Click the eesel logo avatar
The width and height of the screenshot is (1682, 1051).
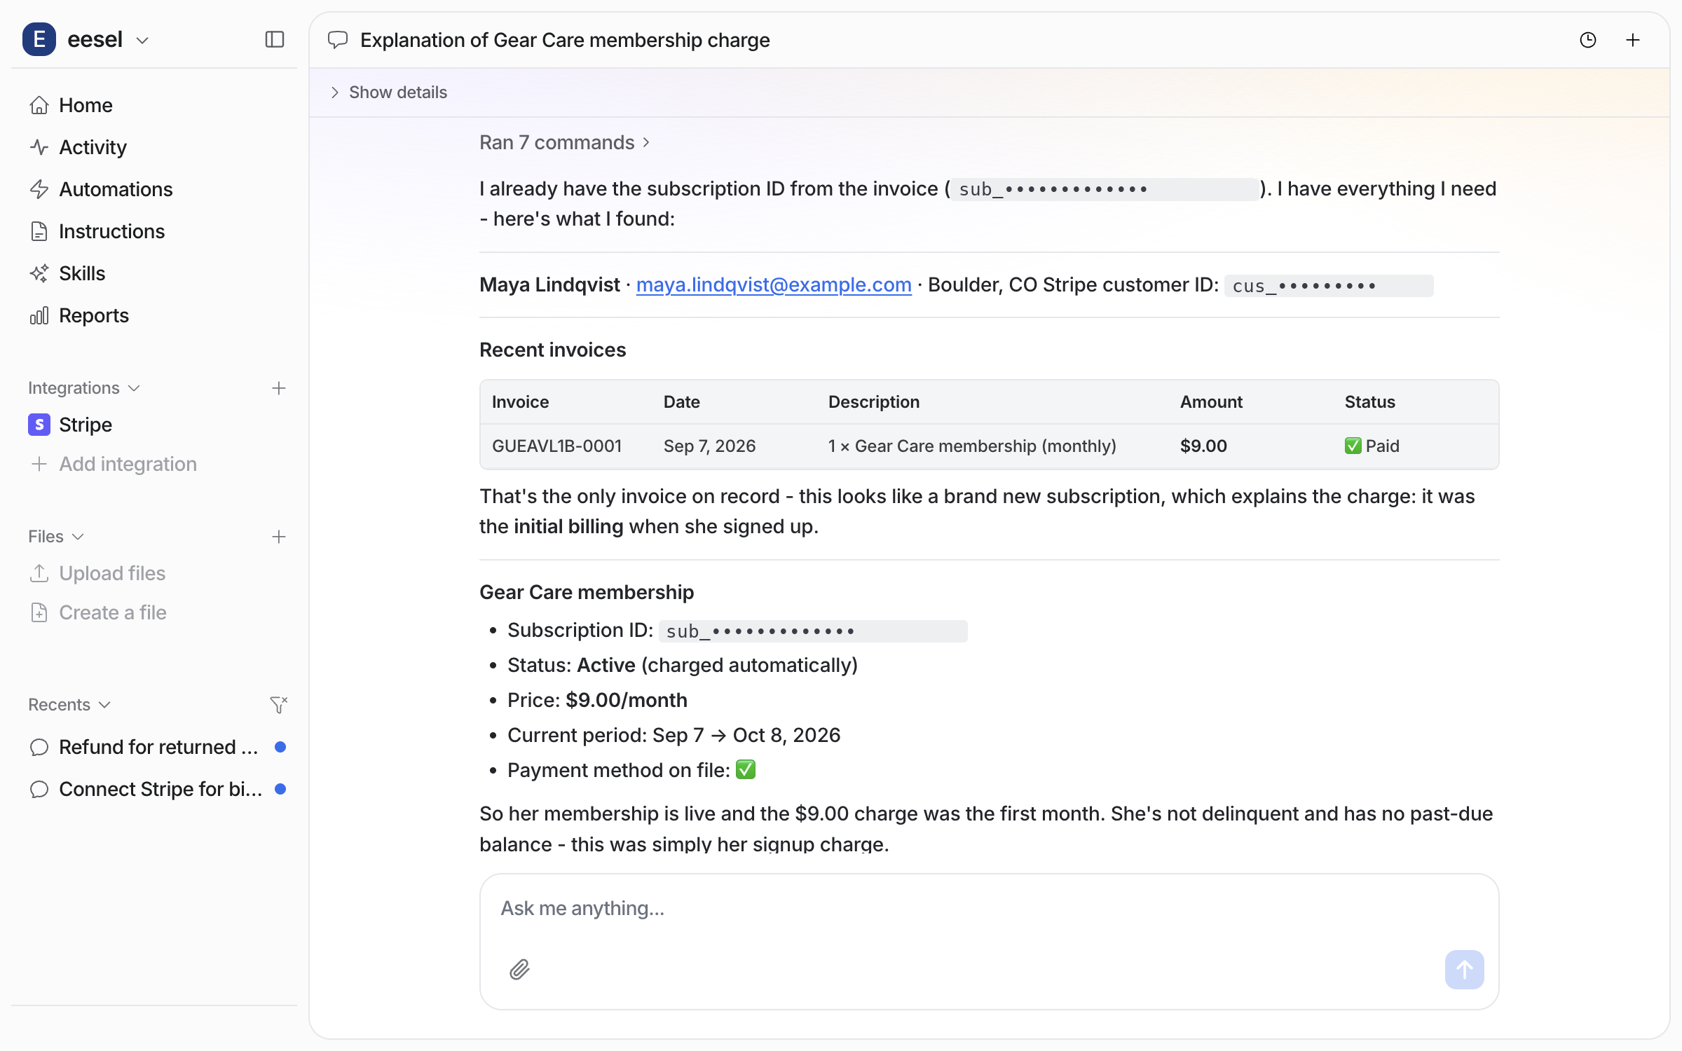(39, 39)
